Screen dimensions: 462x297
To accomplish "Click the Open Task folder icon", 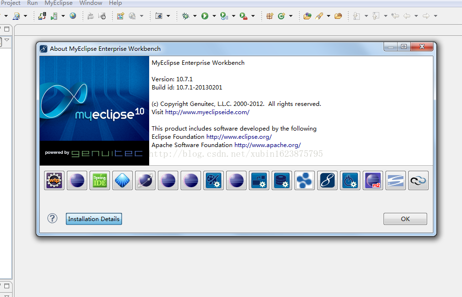I will point(338,16).
